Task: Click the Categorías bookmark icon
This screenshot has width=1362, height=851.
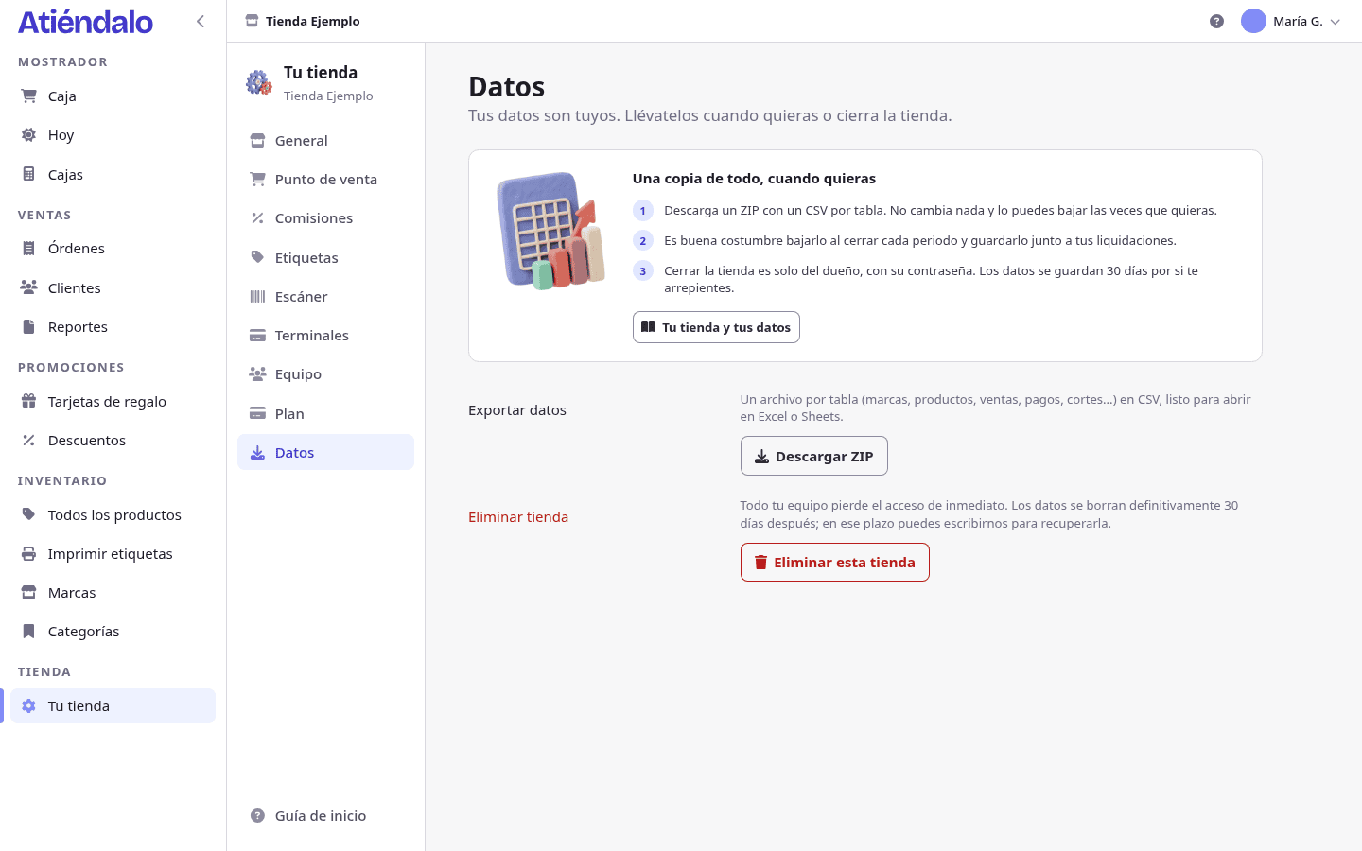Action: pyautogui.click(x=29, y=631)
